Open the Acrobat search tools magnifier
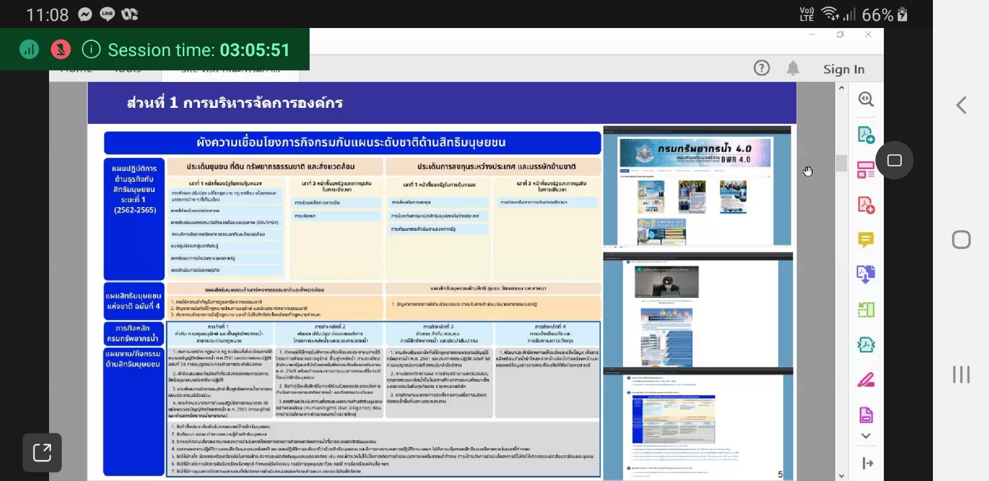 tap(866, 99)
